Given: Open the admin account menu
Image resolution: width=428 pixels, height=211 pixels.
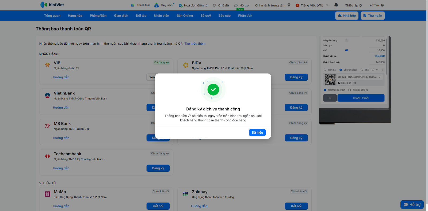Looking at the screenshot, I should (377, 5).
